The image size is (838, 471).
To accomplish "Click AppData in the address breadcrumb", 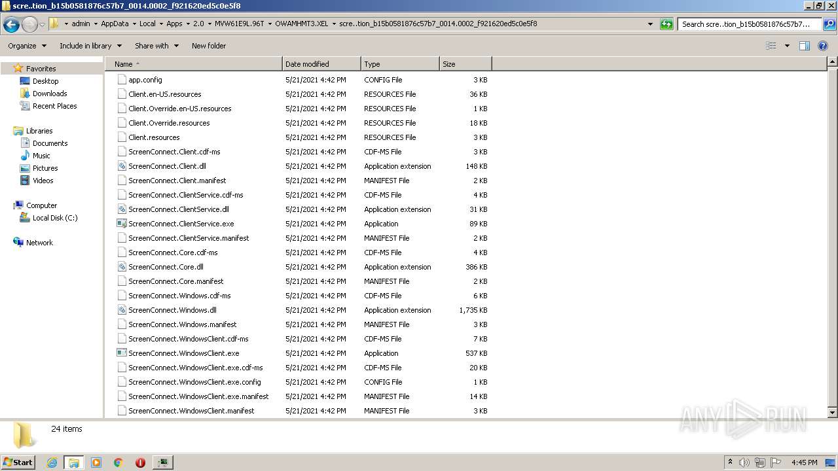I will [115, 24].
